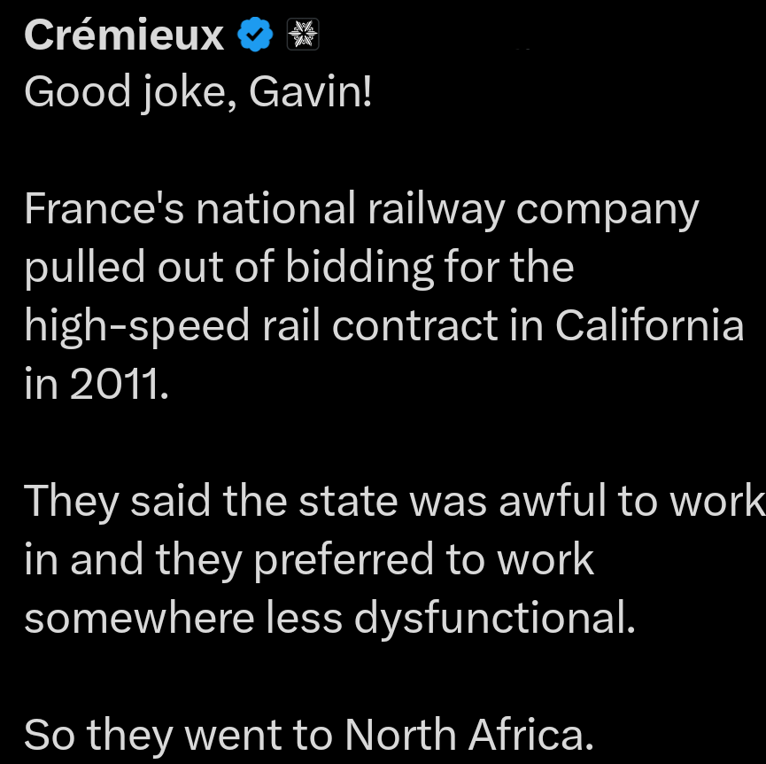766x764 pixels.
Task: Click the "Good joke, Gavin!" line
Action: point(198,92)
